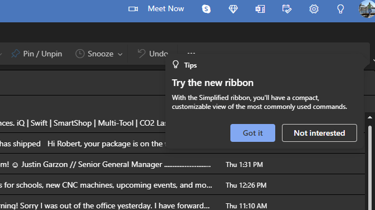The width and height of the screenshot is (375, 210).
Task: Click the Snooze clock icon
Action: click(x=80, y=54)
